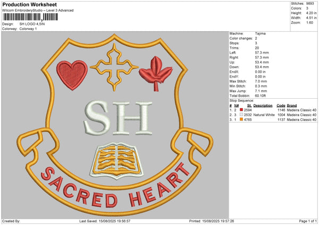Screen dimensions: 319x225
Task: Click the Up label
Action: pos(232,62)
